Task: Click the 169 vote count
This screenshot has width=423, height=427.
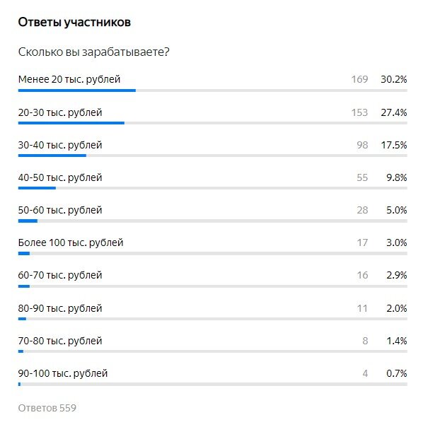Action: [359, 79]
